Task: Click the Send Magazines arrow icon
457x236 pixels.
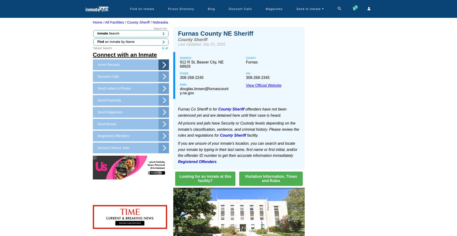Action: (164, 112)
